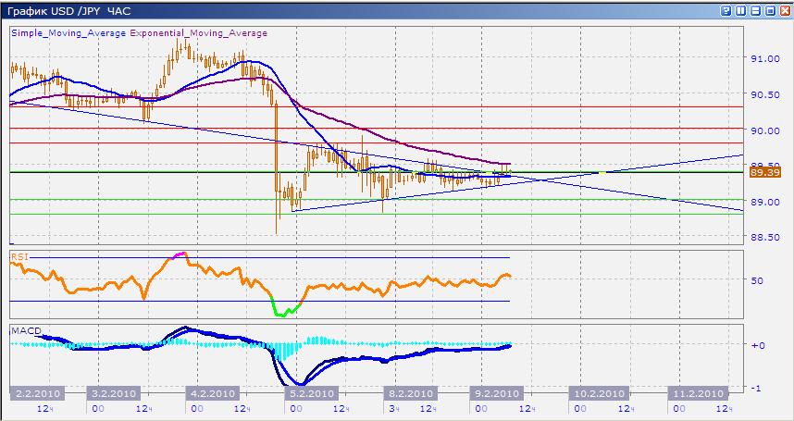Click the RSI indicator label
This screenshot has height=421, width=794.
coord(19,257)
